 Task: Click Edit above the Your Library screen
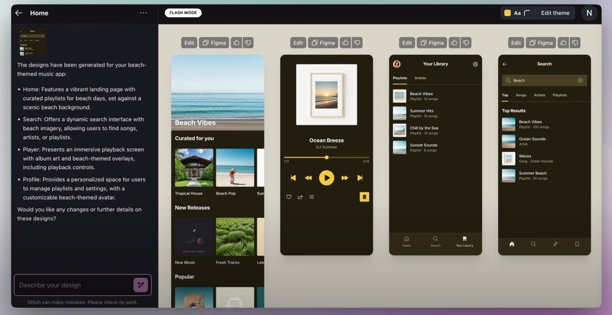(x=407, y=43)
